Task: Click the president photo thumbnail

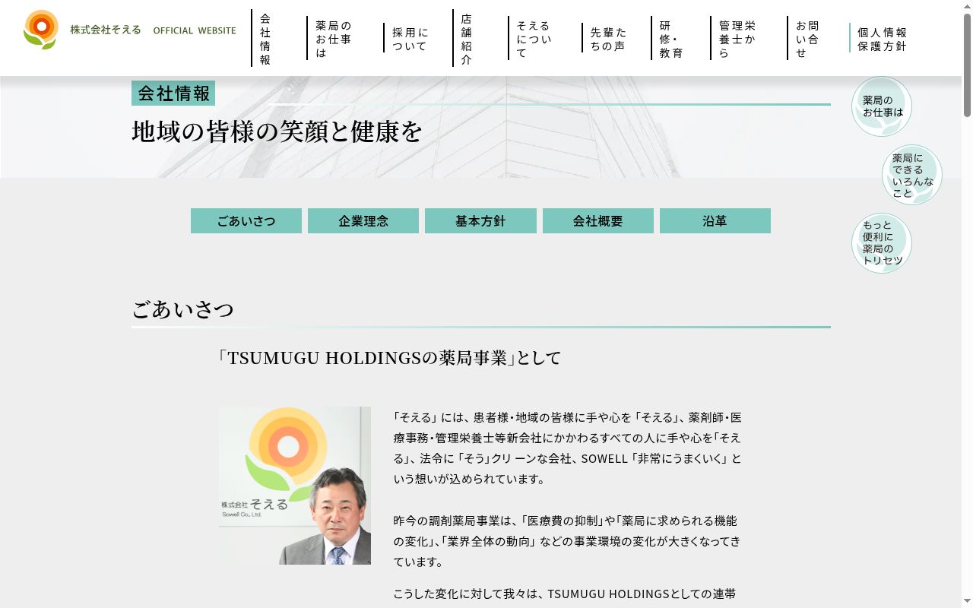Action: tap(295, 486)
